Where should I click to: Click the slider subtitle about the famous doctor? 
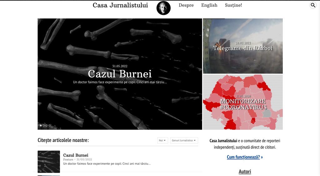[x=120, y=82]
